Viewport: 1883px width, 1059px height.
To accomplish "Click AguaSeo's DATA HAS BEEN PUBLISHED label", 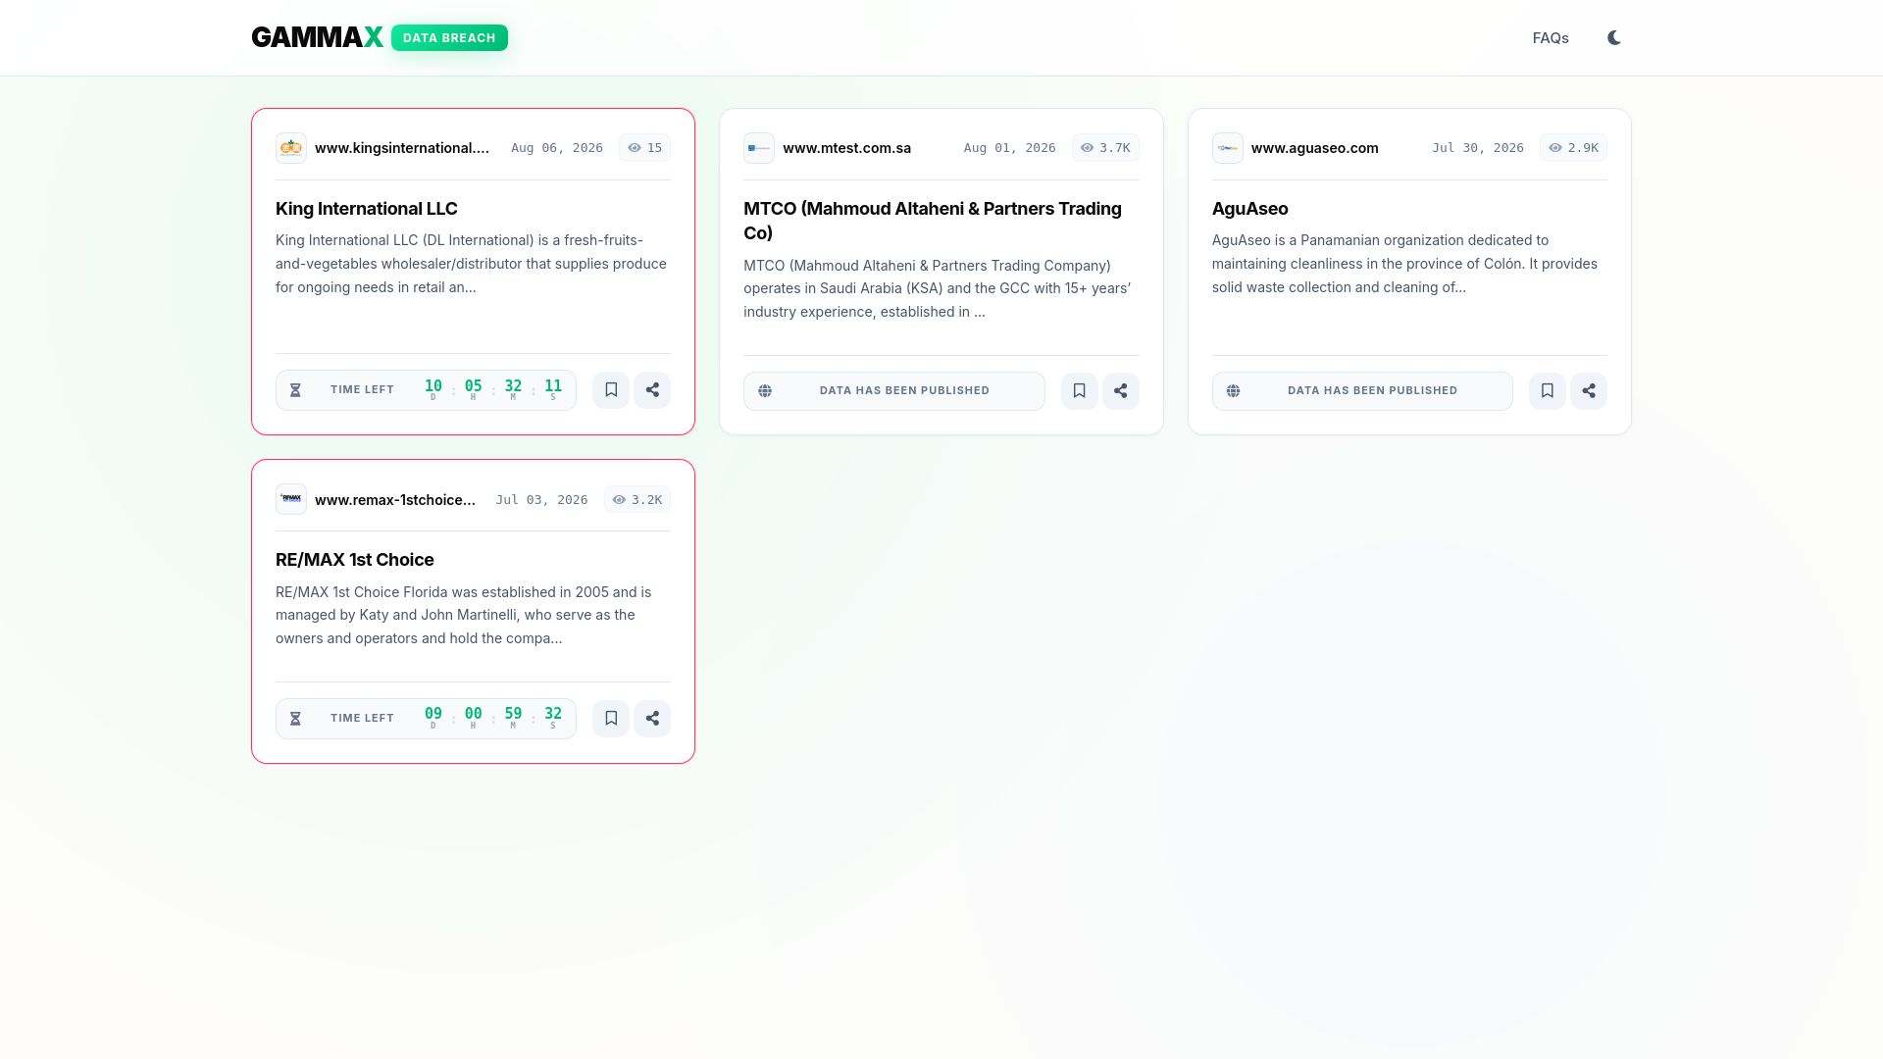I will click(1372, 390).
